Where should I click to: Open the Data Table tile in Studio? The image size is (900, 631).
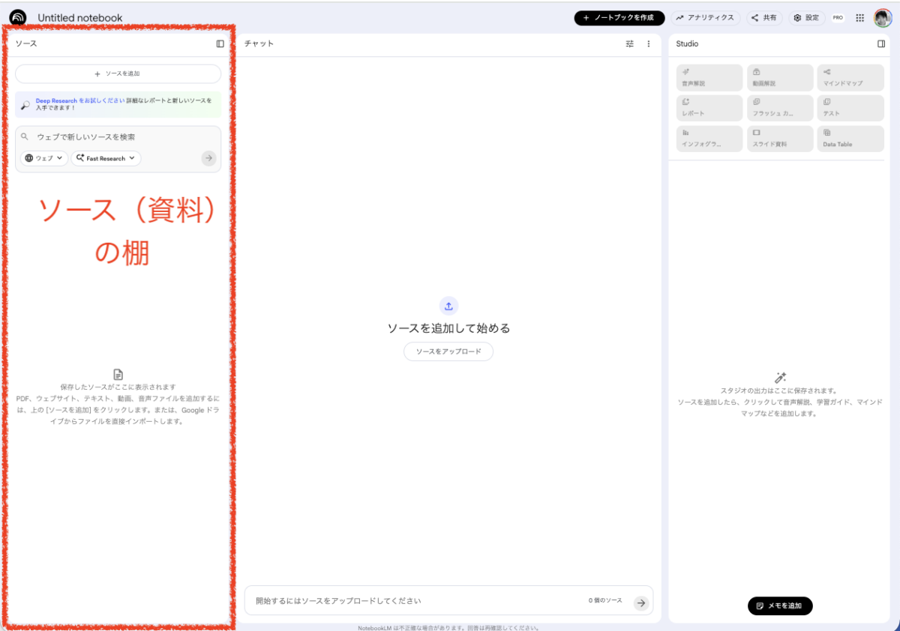pyautogui.click(x=850, y=139)
